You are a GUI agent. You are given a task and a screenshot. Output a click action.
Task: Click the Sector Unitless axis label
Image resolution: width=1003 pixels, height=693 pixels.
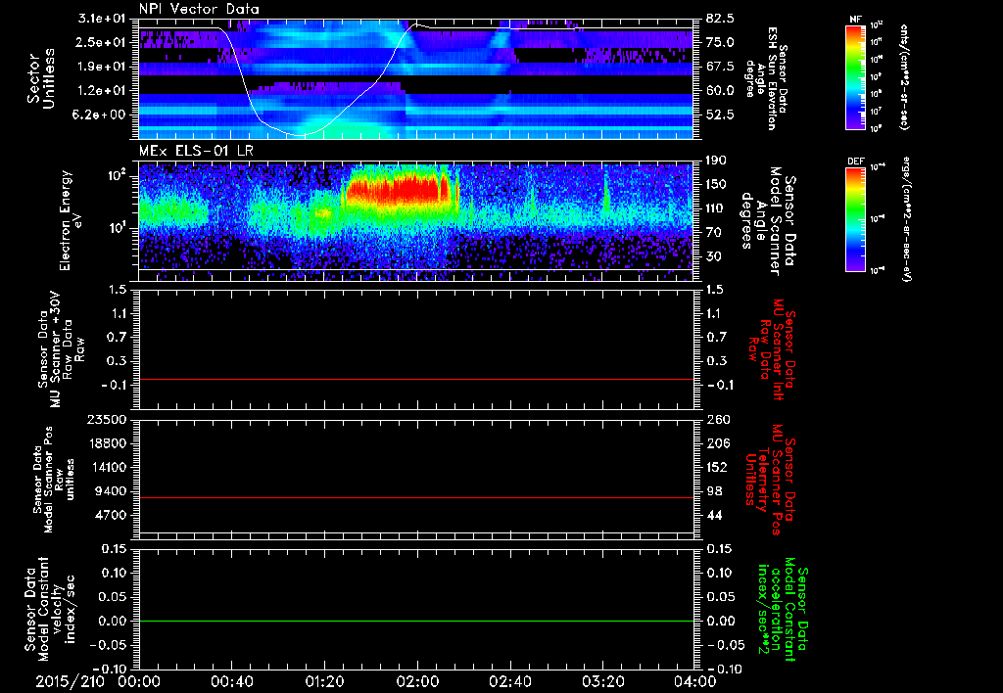(41, 78)
